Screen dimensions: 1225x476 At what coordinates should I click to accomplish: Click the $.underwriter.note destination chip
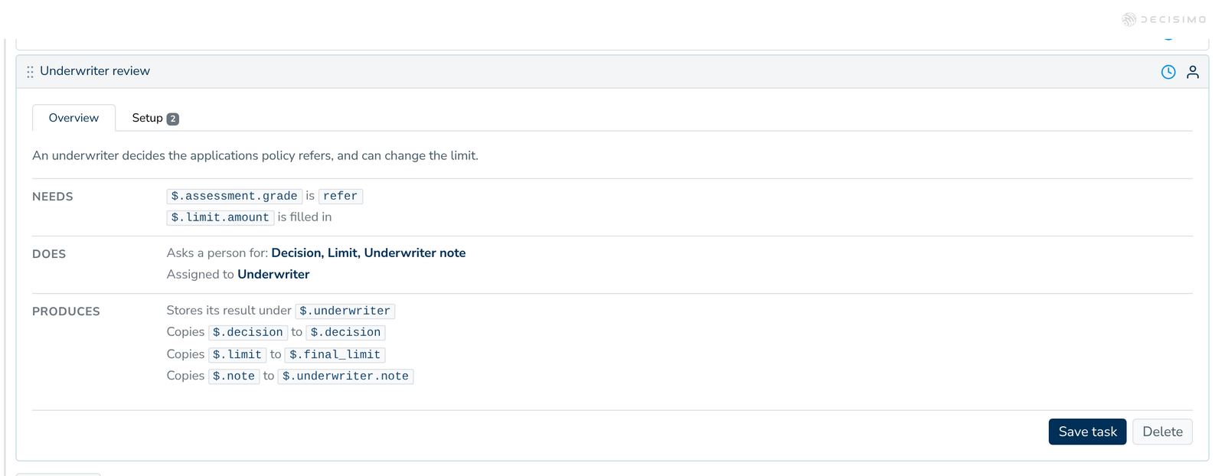[x=345, y=376]
